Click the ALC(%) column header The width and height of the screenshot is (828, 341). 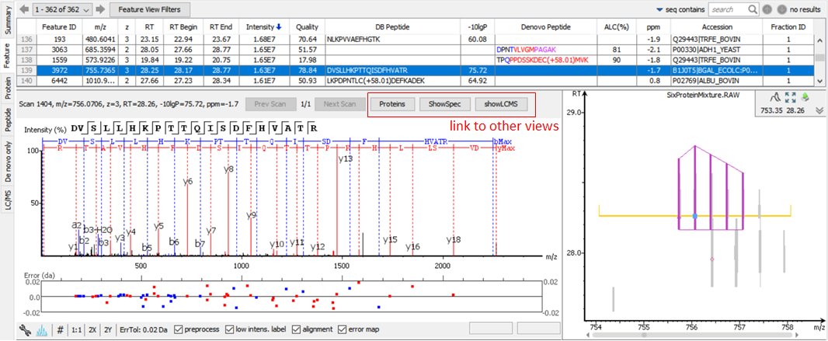pos(615,26)
